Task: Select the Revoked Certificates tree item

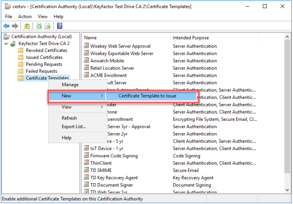Action: point(46,50)
